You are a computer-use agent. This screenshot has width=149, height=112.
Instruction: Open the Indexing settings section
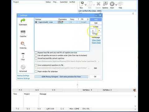coord(23,45)
